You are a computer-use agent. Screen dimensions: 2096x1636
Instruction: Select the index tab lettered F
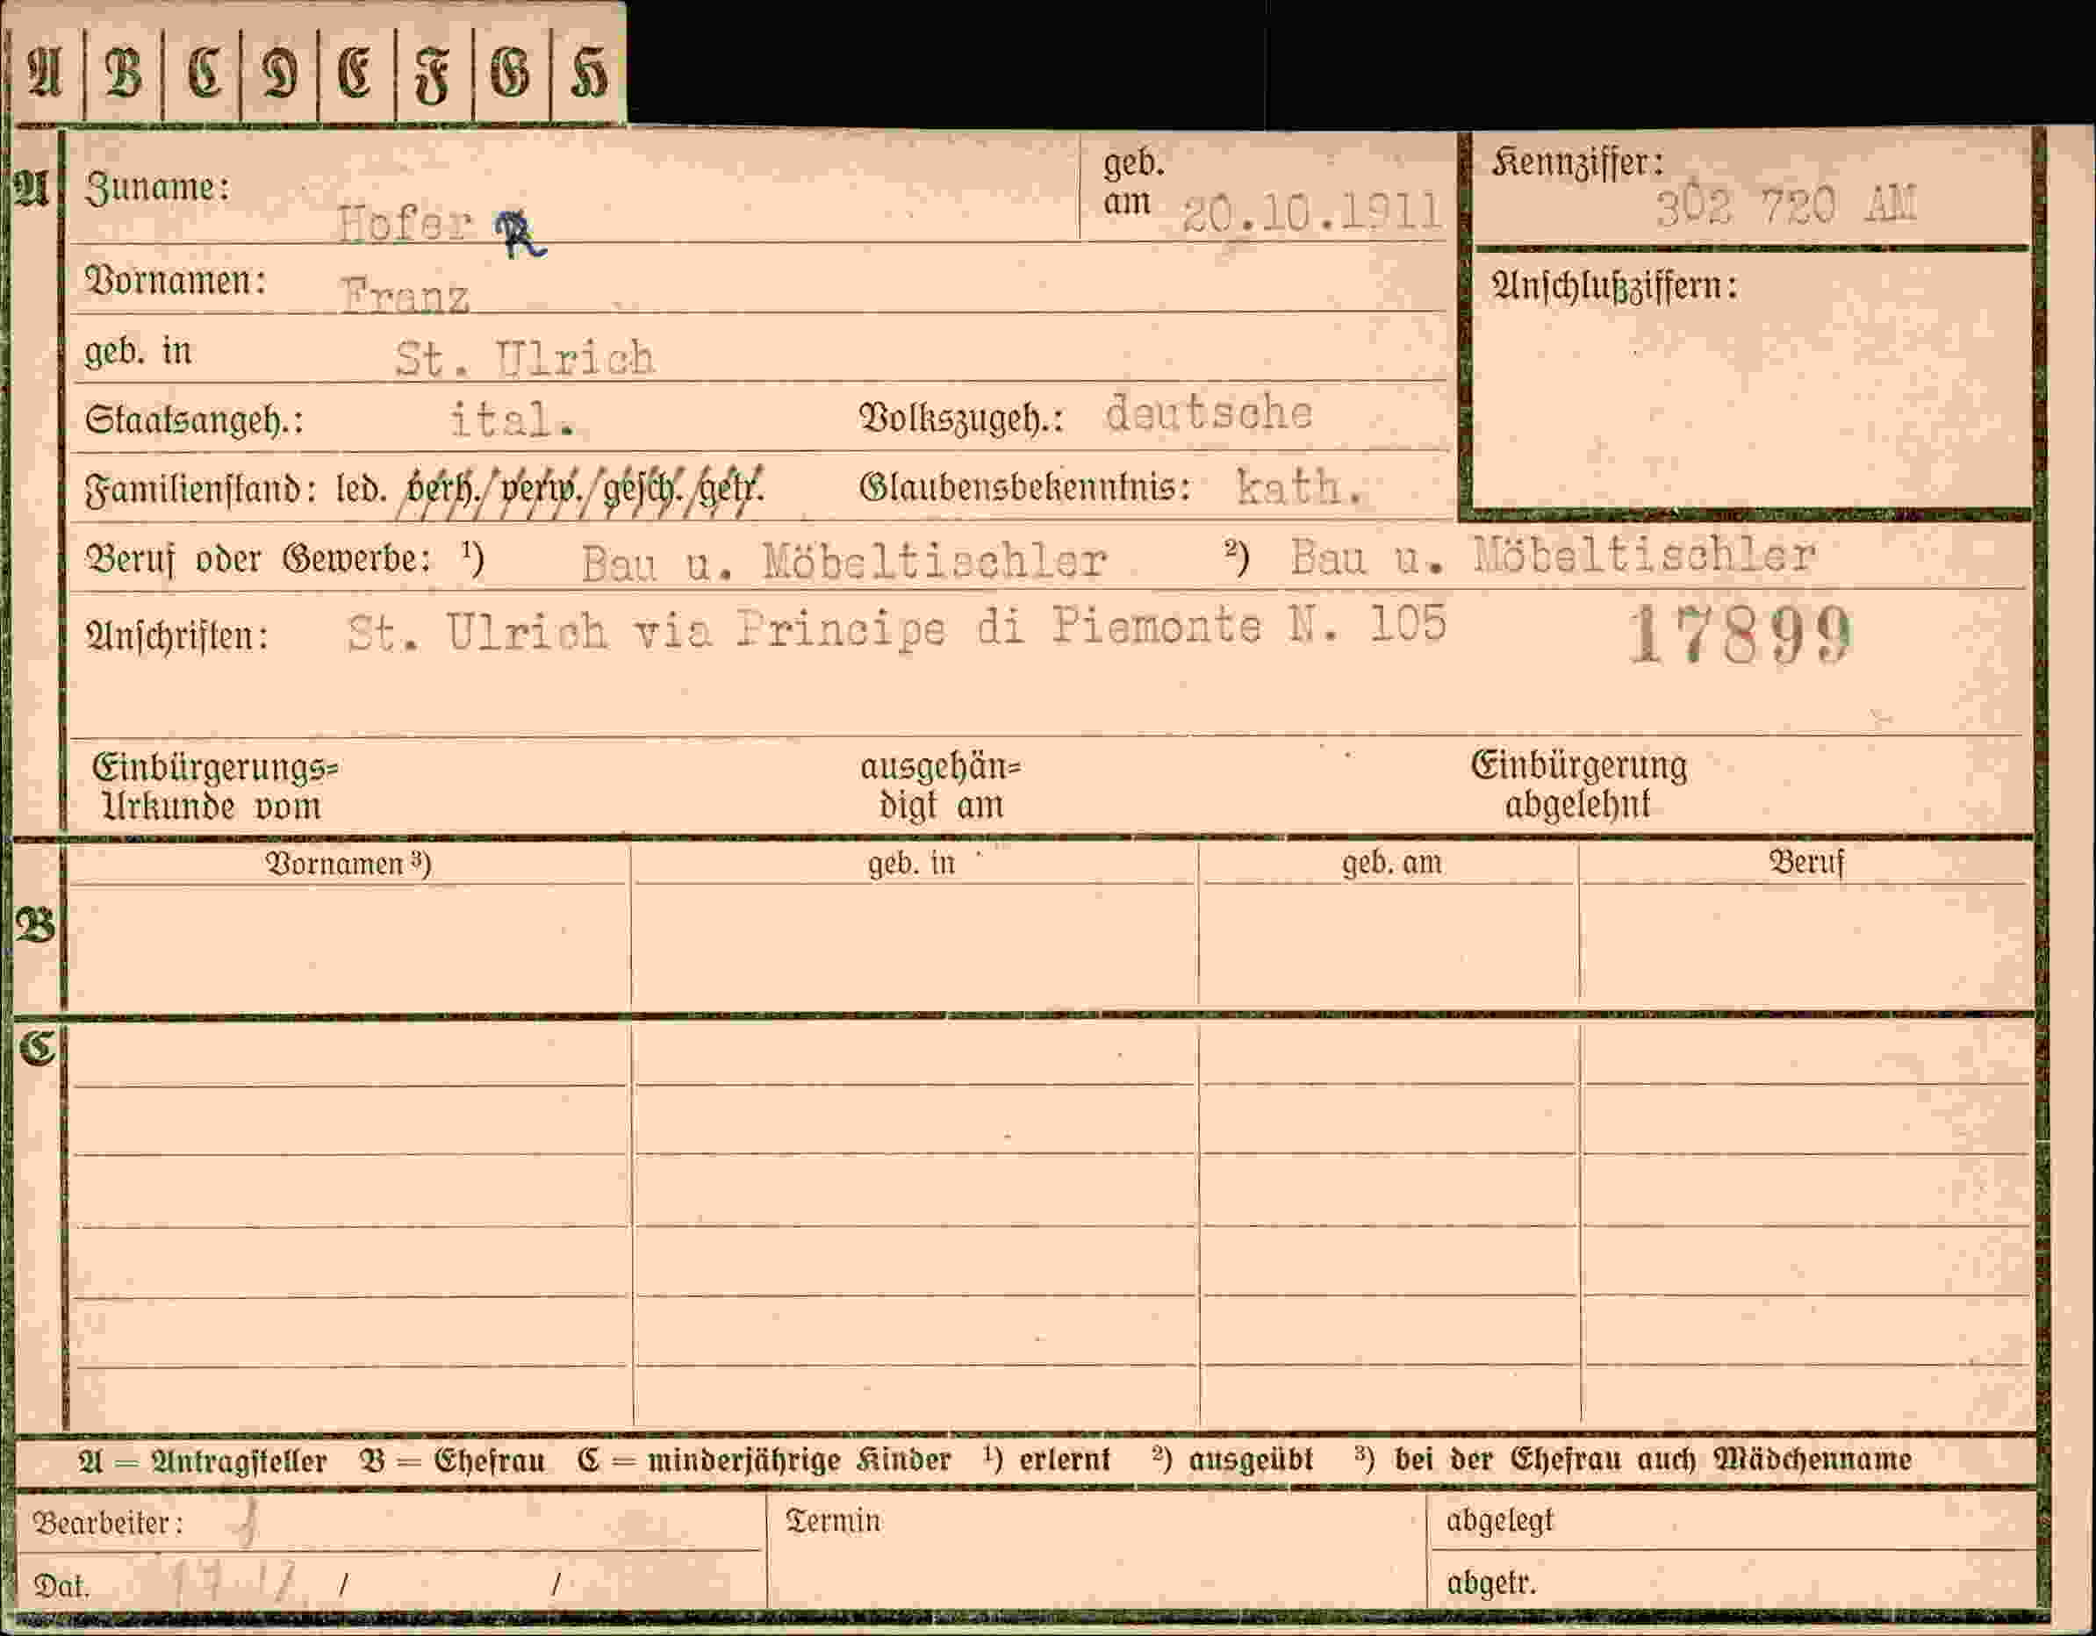point(434,76)
